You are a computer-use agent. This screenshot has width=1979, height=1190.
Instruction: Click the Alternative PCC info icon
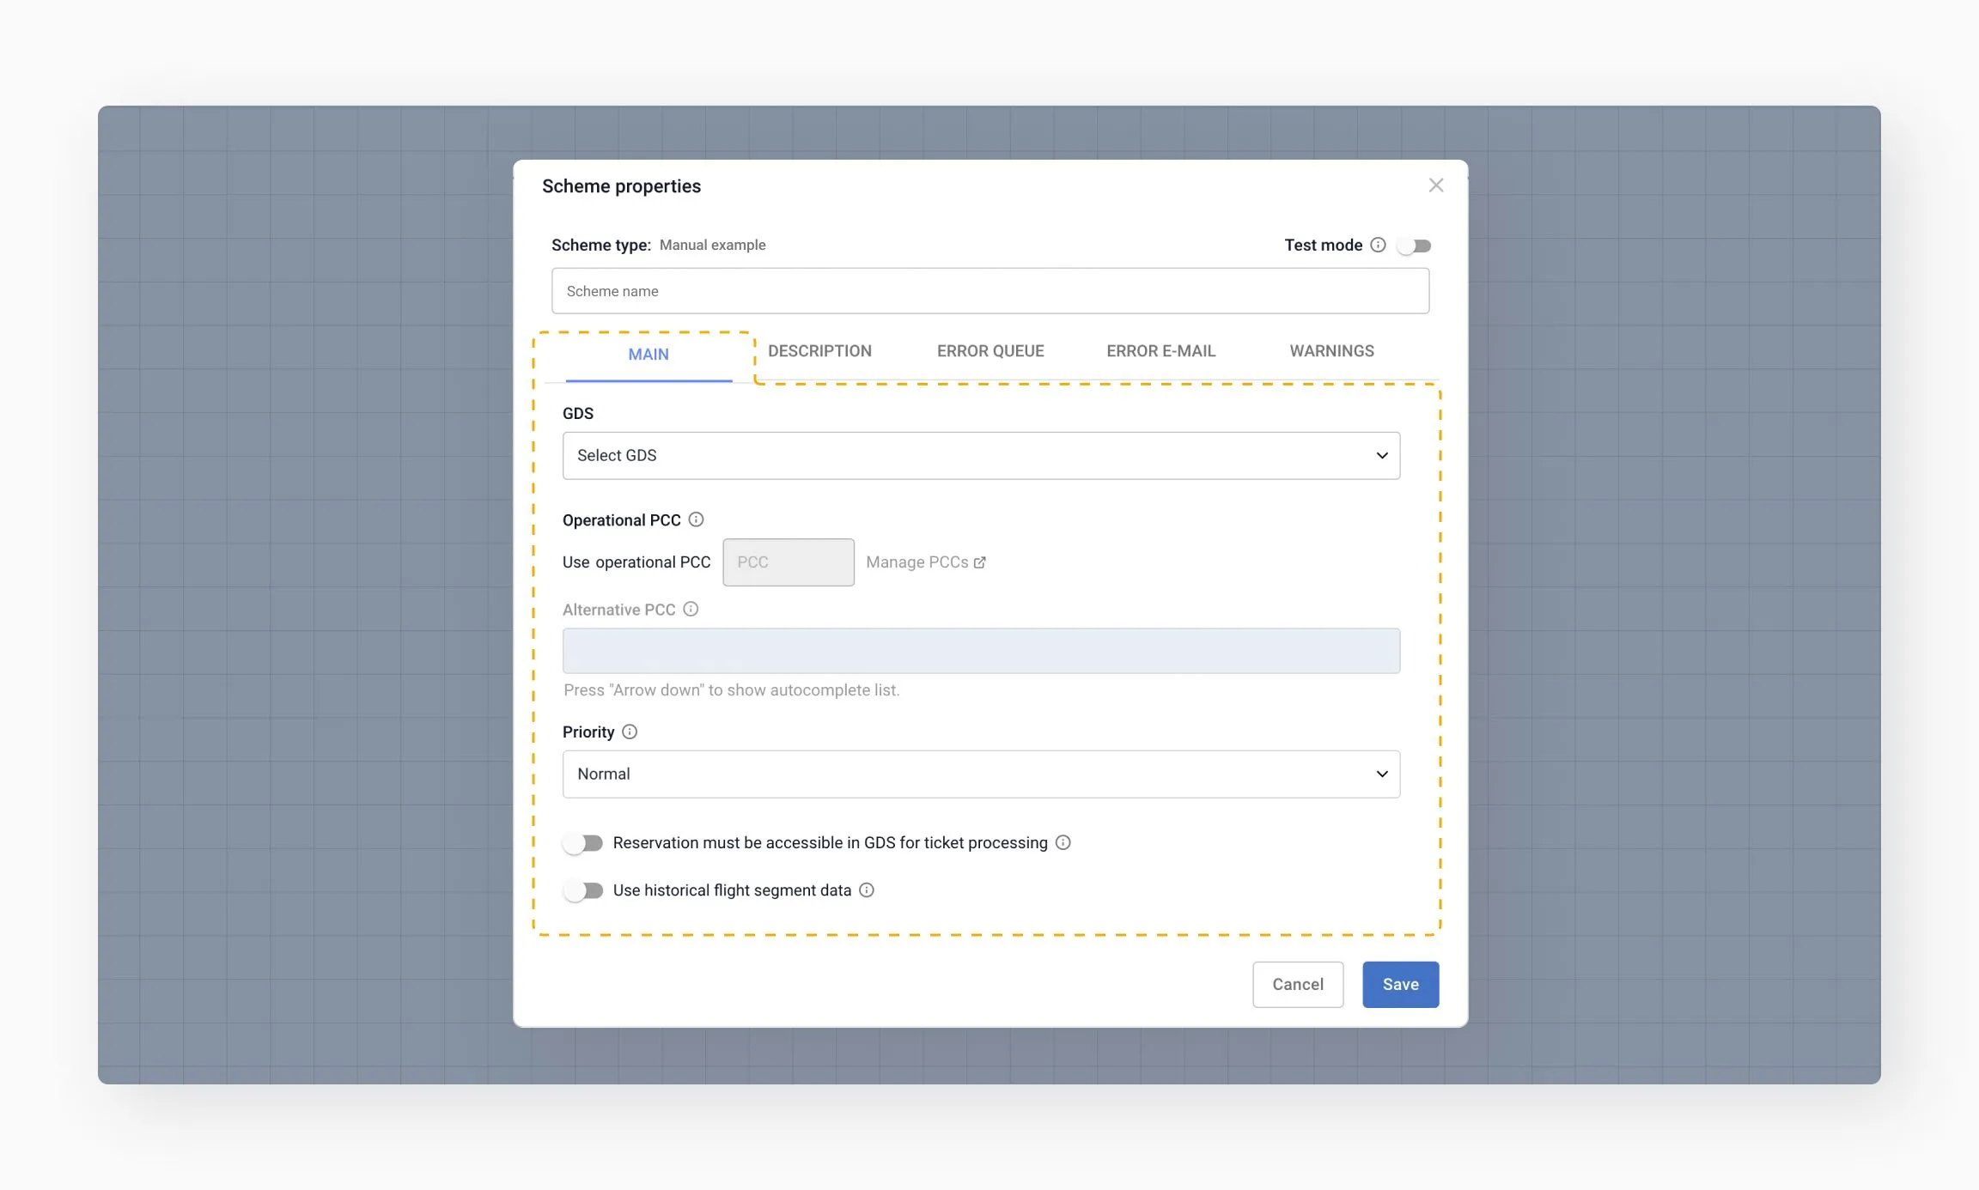(691, 609)
